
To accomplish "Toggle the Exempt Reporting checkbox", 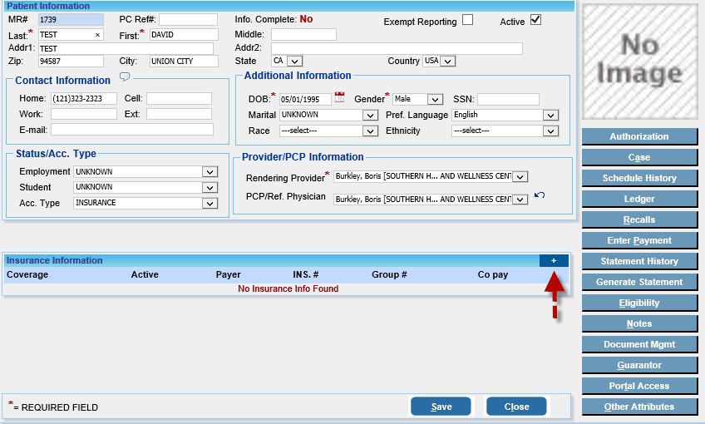I will coord(468,20).
